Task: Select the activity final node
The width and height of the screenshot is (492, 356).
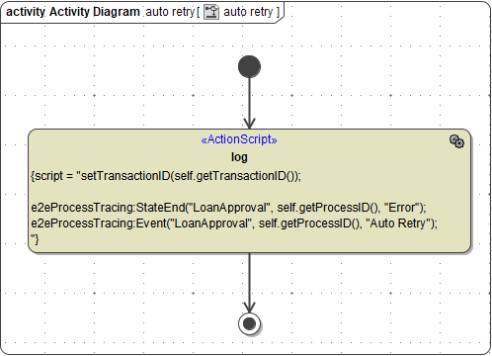Action: coord(249,323)
